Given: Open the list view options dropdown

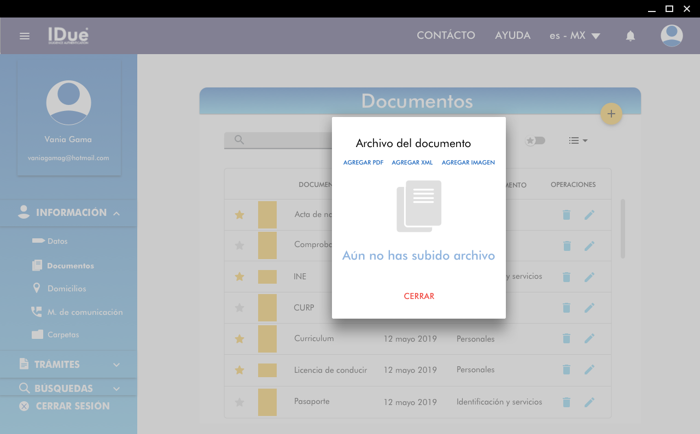Looking at the screenshot, I should (x=577, y=140).
